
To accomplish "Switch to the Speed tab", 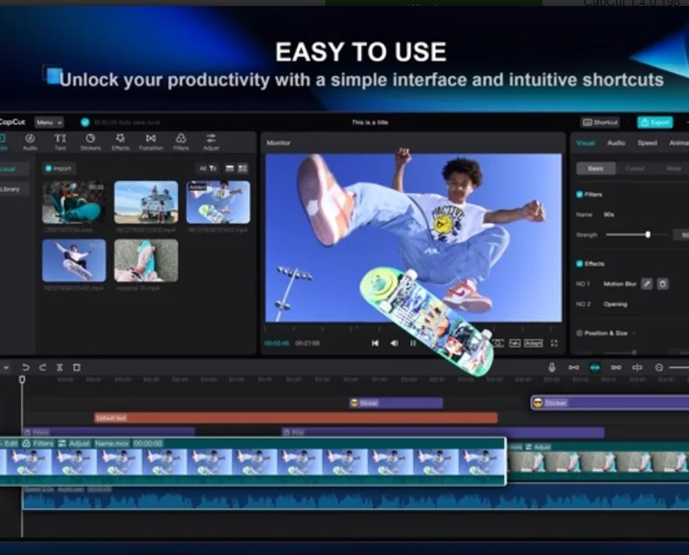I will point(647,143).
